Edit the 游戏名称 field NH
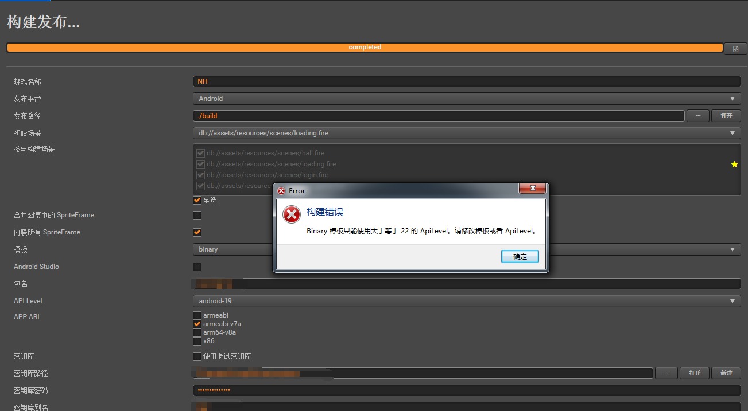The image size is (748, 411). [x=467, y=81]
